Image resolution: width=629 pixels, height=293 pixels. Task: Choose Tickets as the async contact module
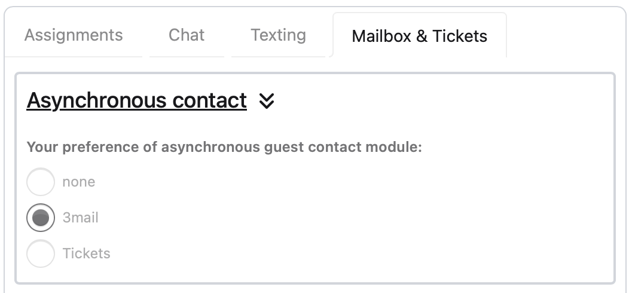[41, 254]
